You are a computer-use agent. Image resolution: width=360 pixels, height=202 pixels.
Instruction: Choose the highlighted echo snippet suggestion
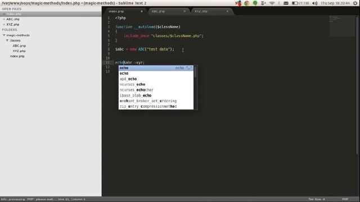[156, 68]
